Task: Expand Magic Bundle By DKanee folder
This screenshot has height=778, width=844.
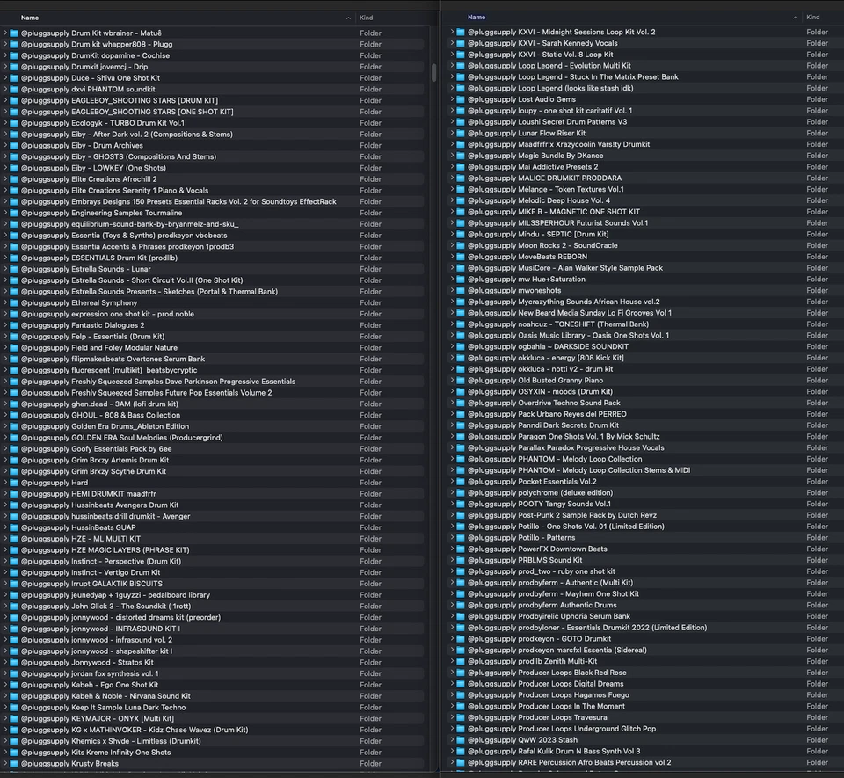Action: point(452,156)
